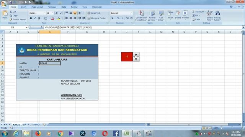Select column E header
The image size is (245, 137).
pos(50,32)
